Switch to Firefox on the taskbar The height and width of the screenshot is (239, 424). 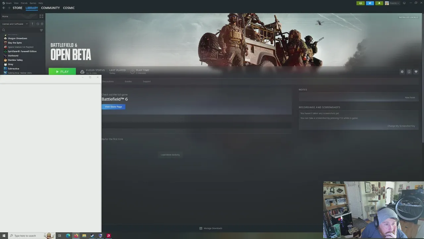coord(76,236)
